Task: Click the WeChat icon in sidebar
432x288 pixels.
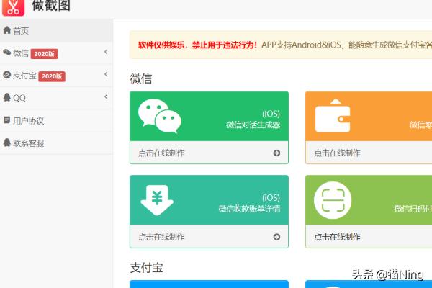Action: (x=7, y=52)
